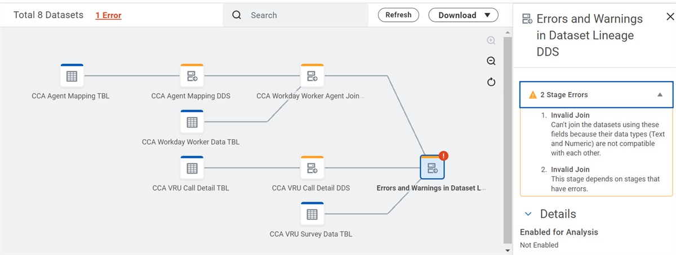Select the CCA VRU Call Detail TBL icon
676x255 pixels.
[192, 168]
